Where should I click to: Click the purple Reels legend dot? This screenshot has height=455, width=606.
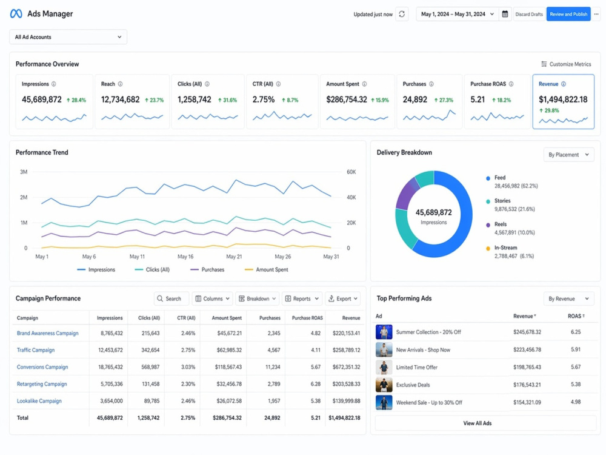click(x=488, y=225)
